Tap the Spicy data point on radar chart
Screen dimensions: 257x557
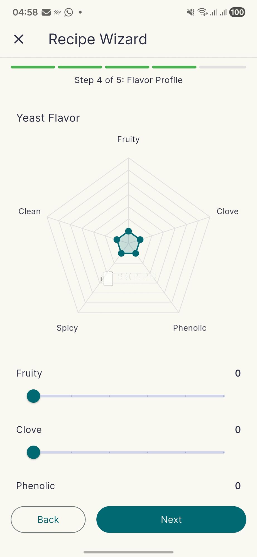(x=121, y=253)
